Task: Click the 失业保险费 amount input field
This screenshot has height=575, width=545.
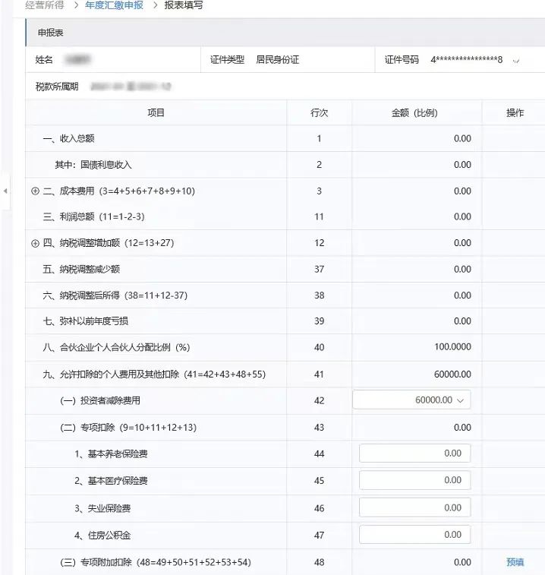Action: tap(414, 507)
